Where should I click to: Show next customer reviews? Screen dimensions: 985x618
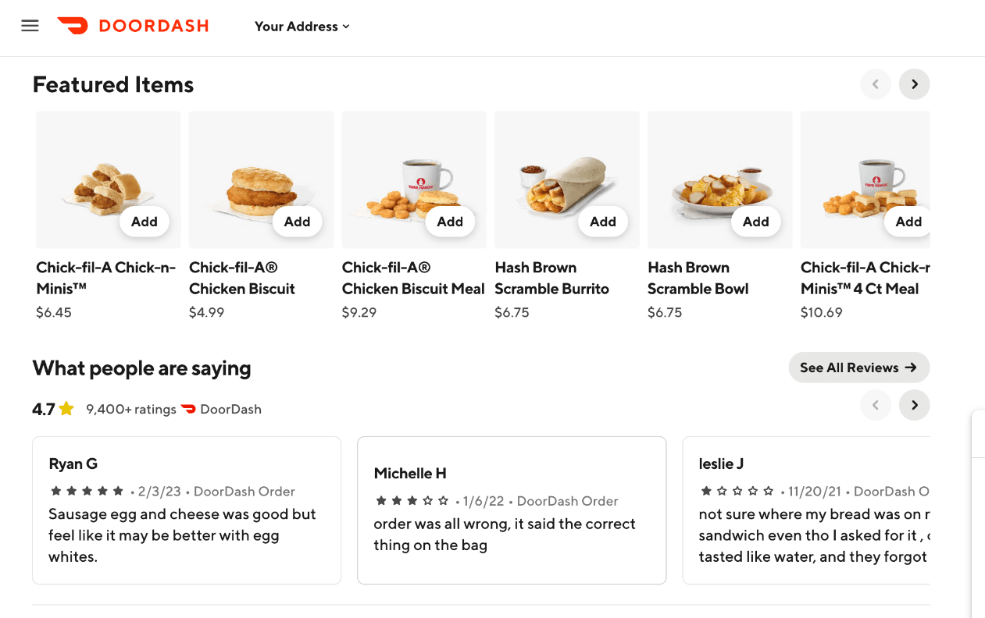tap(914, 405)
